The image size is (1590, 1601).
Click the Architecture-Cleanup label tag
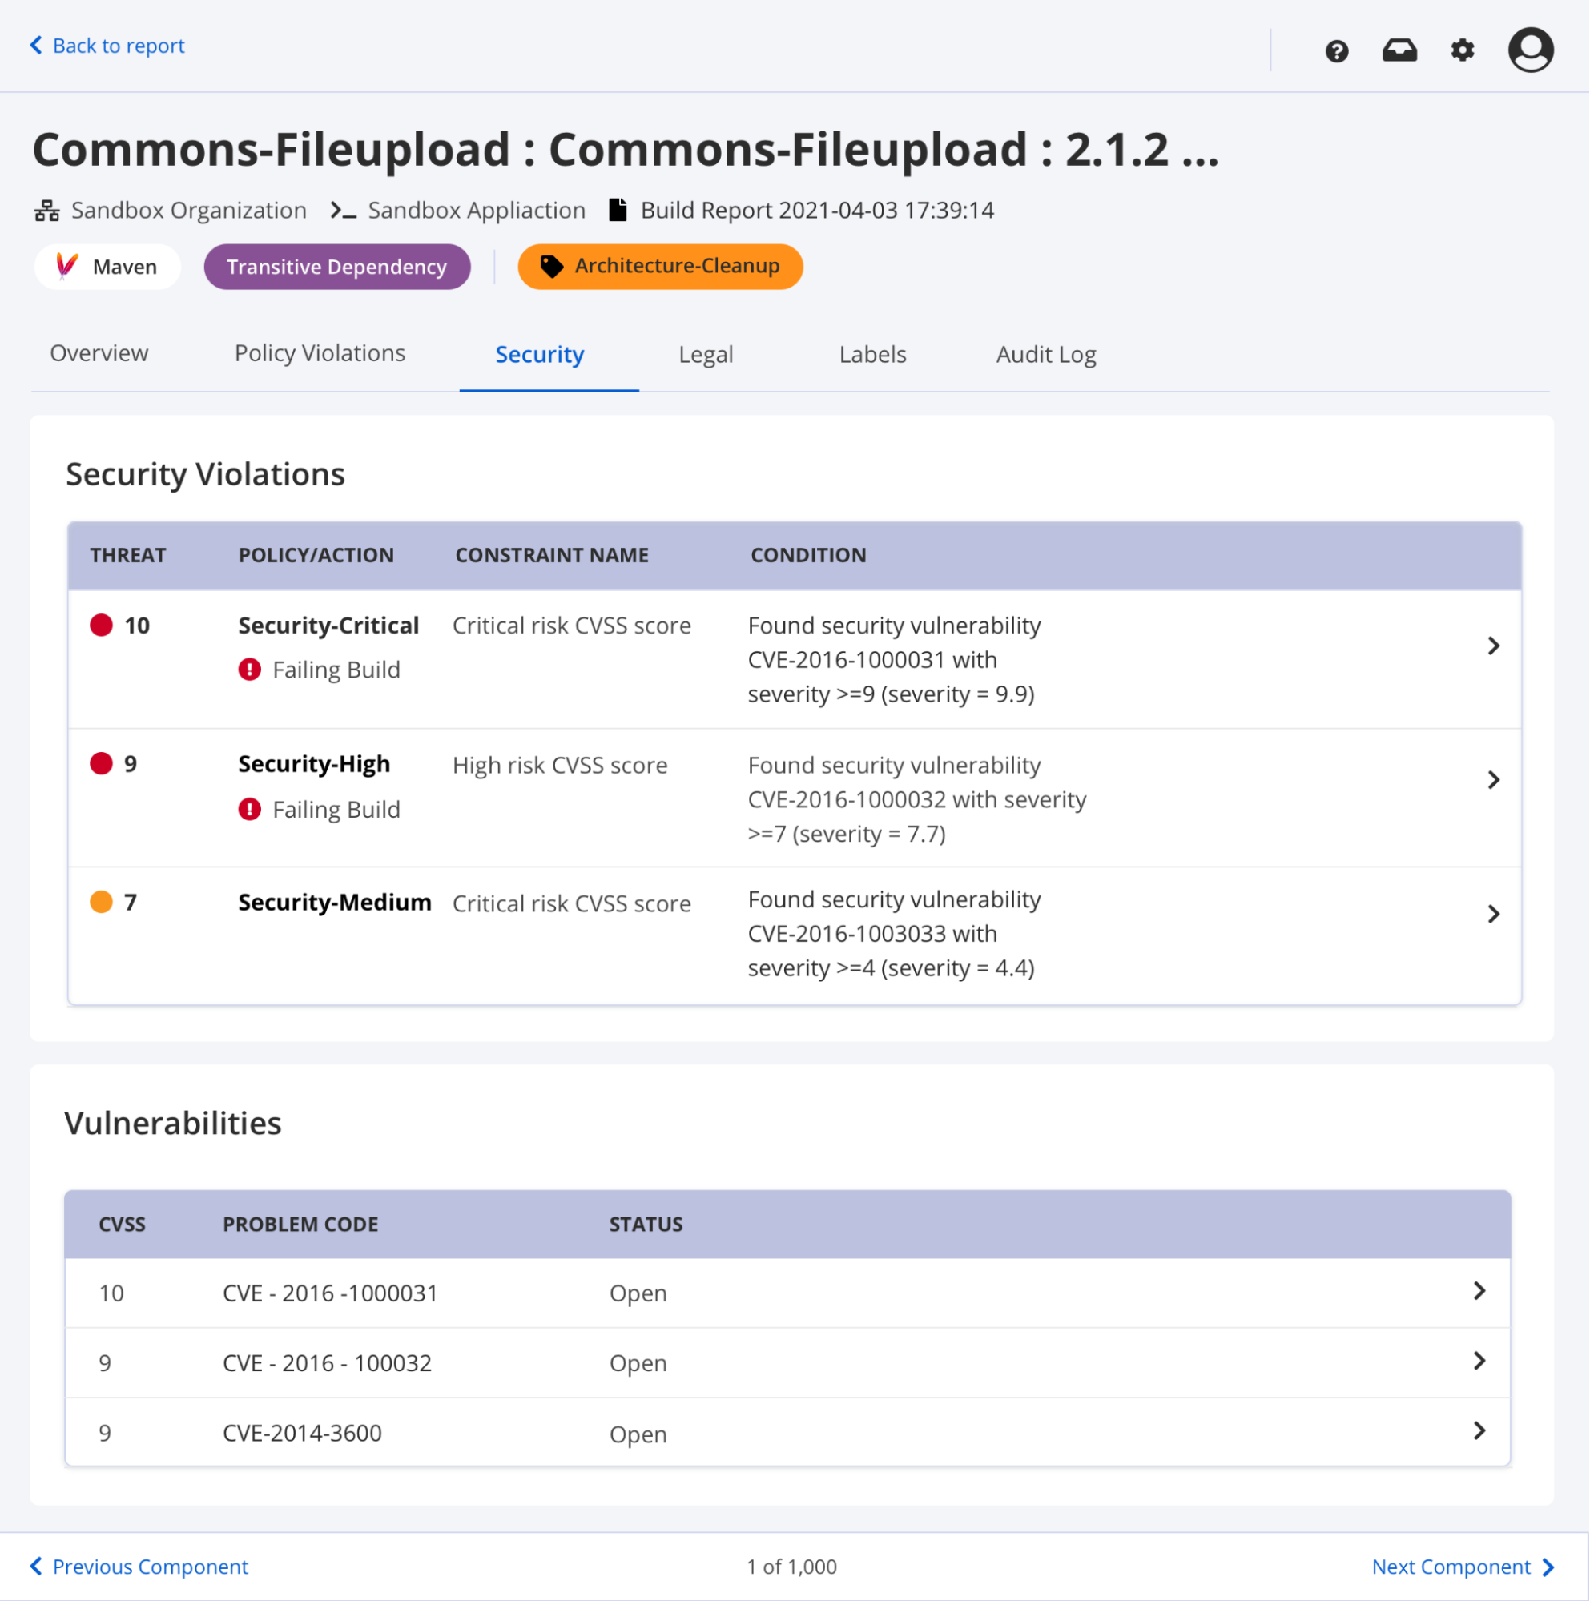[x=660, y=266]
